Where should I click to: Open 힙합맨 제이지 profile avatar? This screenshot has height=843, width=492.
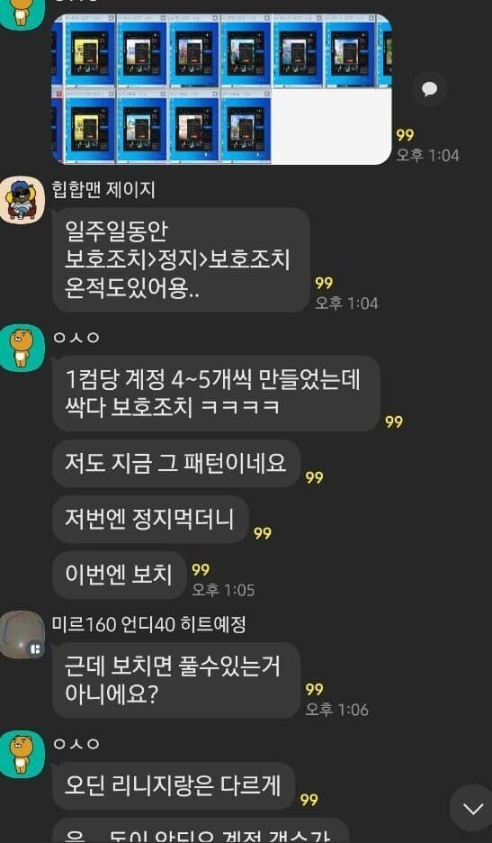(22, 199)
